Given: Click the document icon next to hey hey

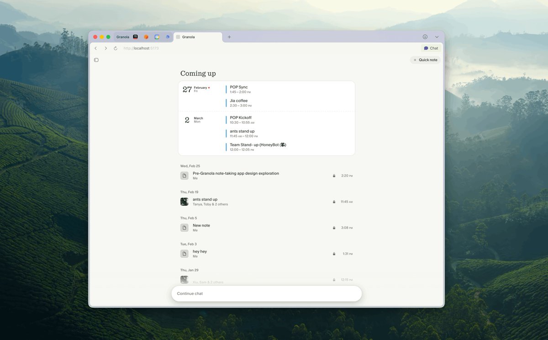Looking at the screenshot, I should pyautogui.click(x=184, y=253).
